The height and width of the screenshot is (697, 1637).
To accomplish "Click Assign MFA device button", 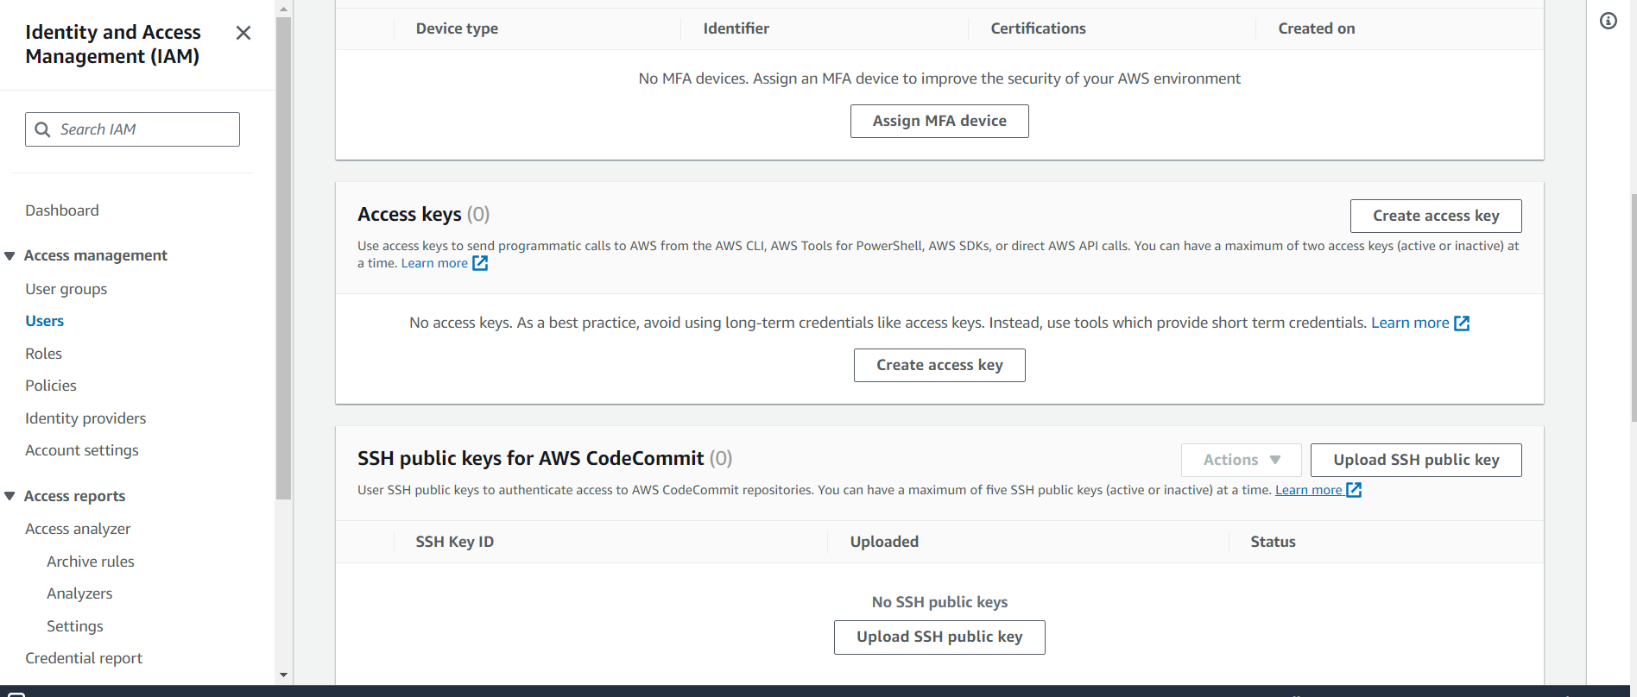I will click(x=939, y=121).
